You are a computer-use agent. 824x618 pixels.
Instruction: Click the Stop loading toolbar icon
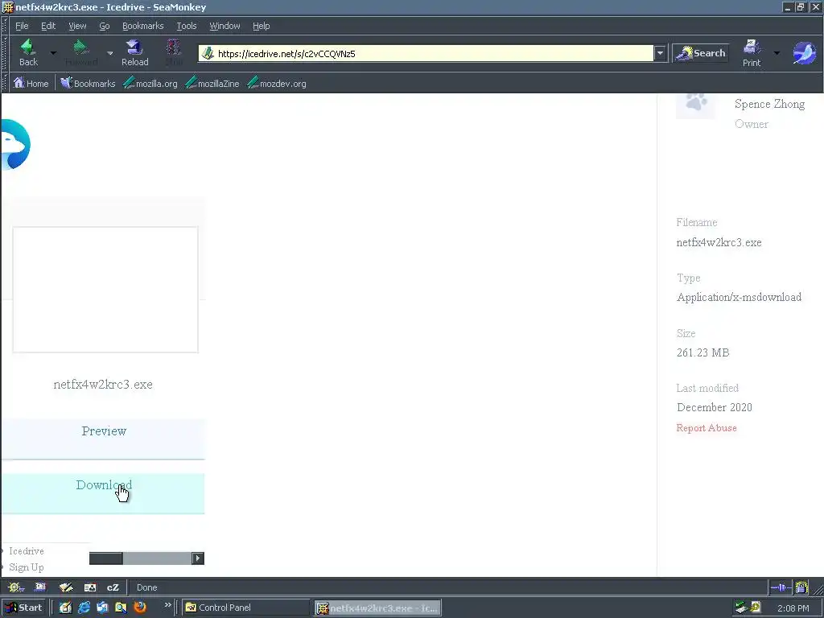174,52
